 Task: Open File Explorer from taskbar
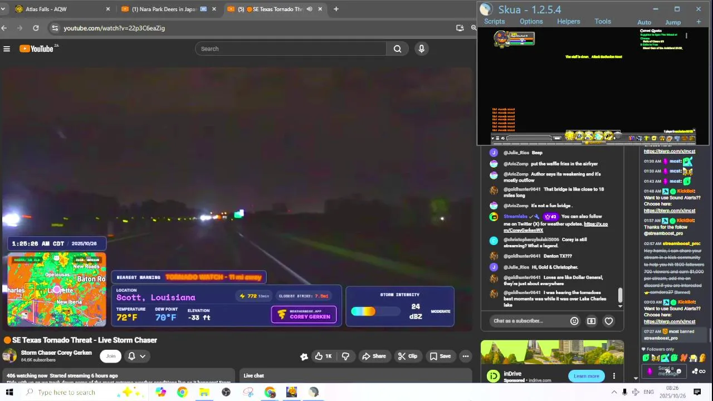(x=204, y=393)
